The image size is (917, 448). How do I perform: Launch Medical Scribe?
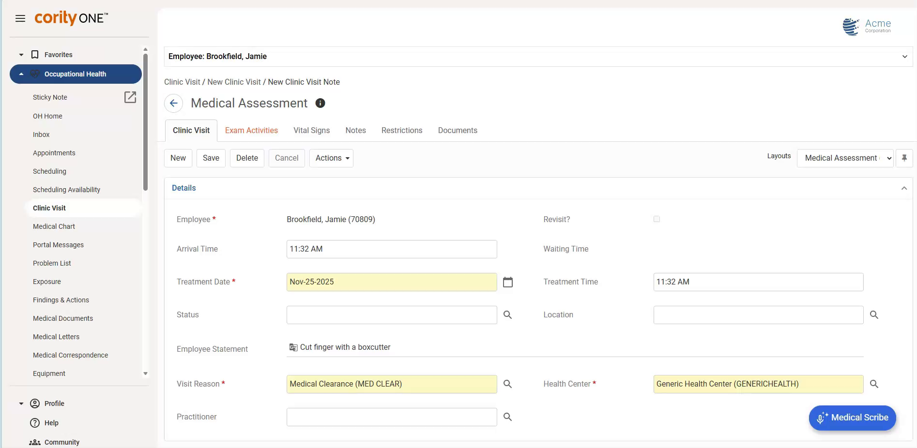[x=852, y=418]
